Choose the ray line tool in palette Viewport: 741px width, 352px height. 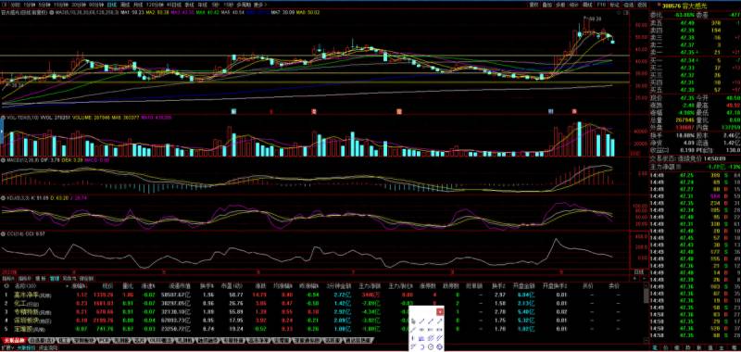(431, 321)
